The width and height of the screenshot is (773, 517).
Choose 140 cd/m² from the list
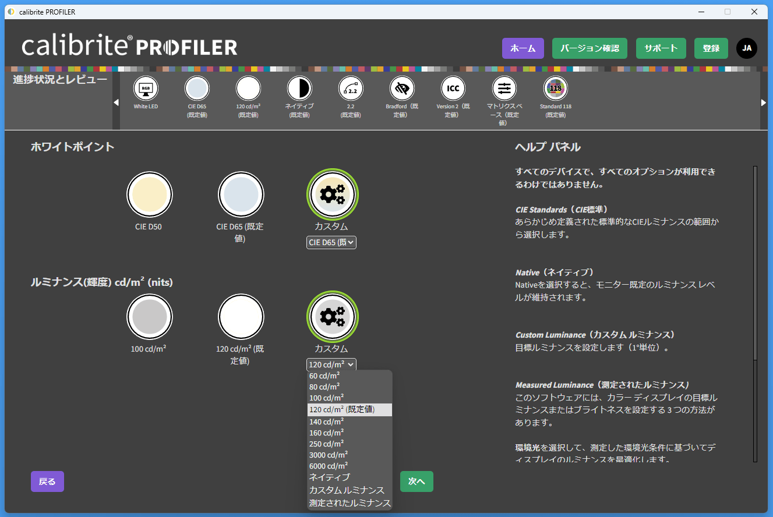click(350, 422)
